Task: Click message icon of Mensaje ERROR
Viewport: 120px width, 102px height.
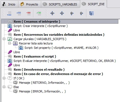Action: 15,91
